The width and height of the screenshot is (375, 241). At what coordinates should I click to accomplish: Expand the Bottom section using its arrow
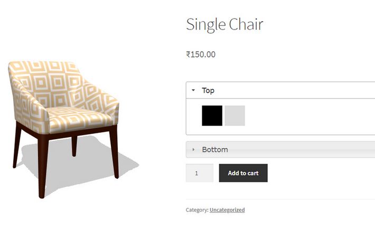pos(193,150)
